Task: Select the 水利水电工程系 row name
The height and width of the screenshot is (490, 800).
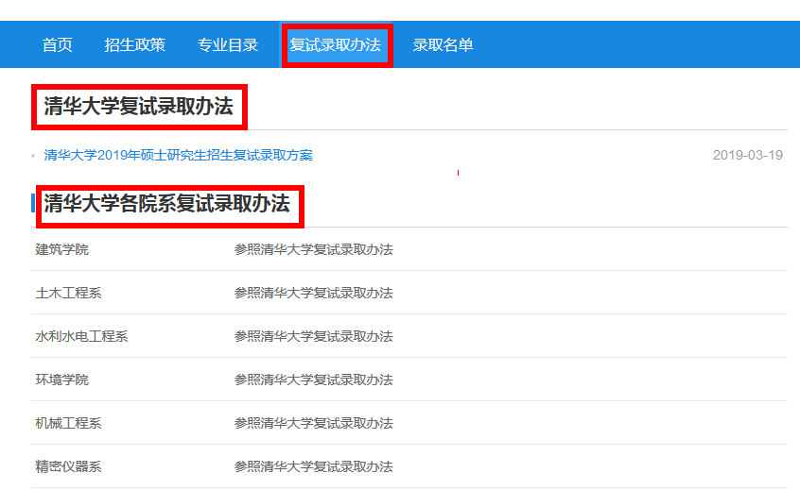Action: [x=81, y=336]
